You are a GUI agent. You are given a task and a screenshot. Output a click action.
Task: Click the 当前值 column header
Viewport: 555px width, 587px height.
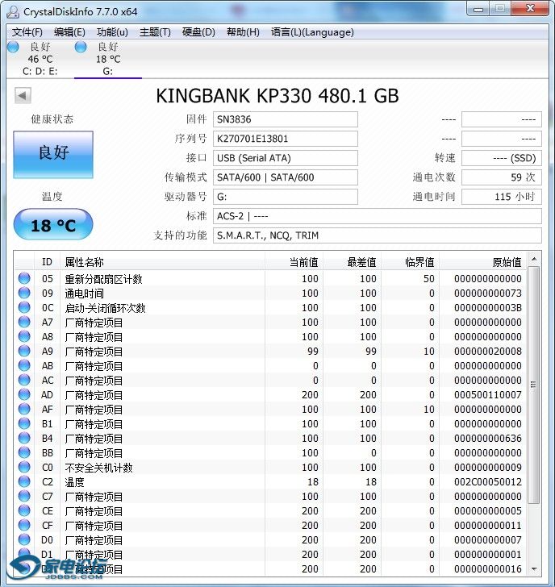[294, 262]
